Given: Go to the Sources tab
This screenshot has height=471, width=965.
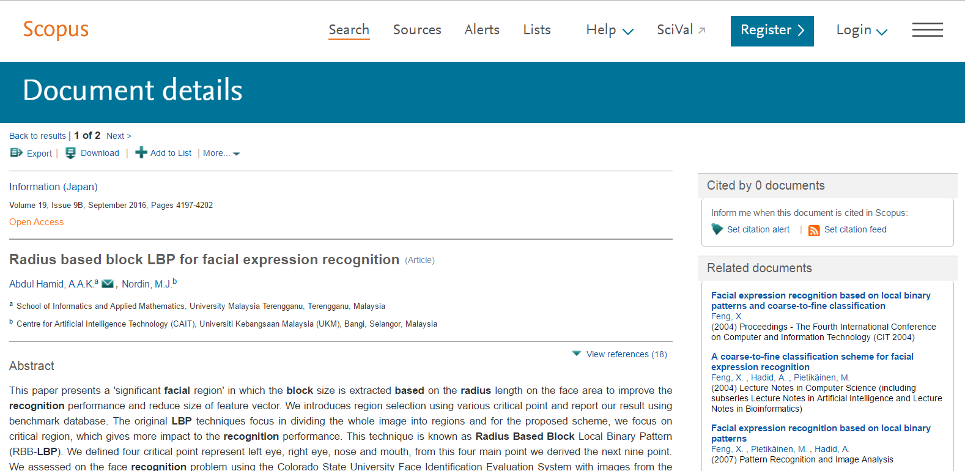Looking at the screenshot, I should [x=416, y=30].
